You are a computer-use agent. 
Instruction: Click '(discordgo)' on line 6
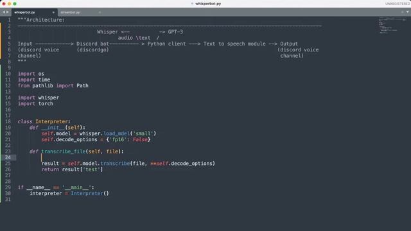pyautogui.click(x=92, y=50)
